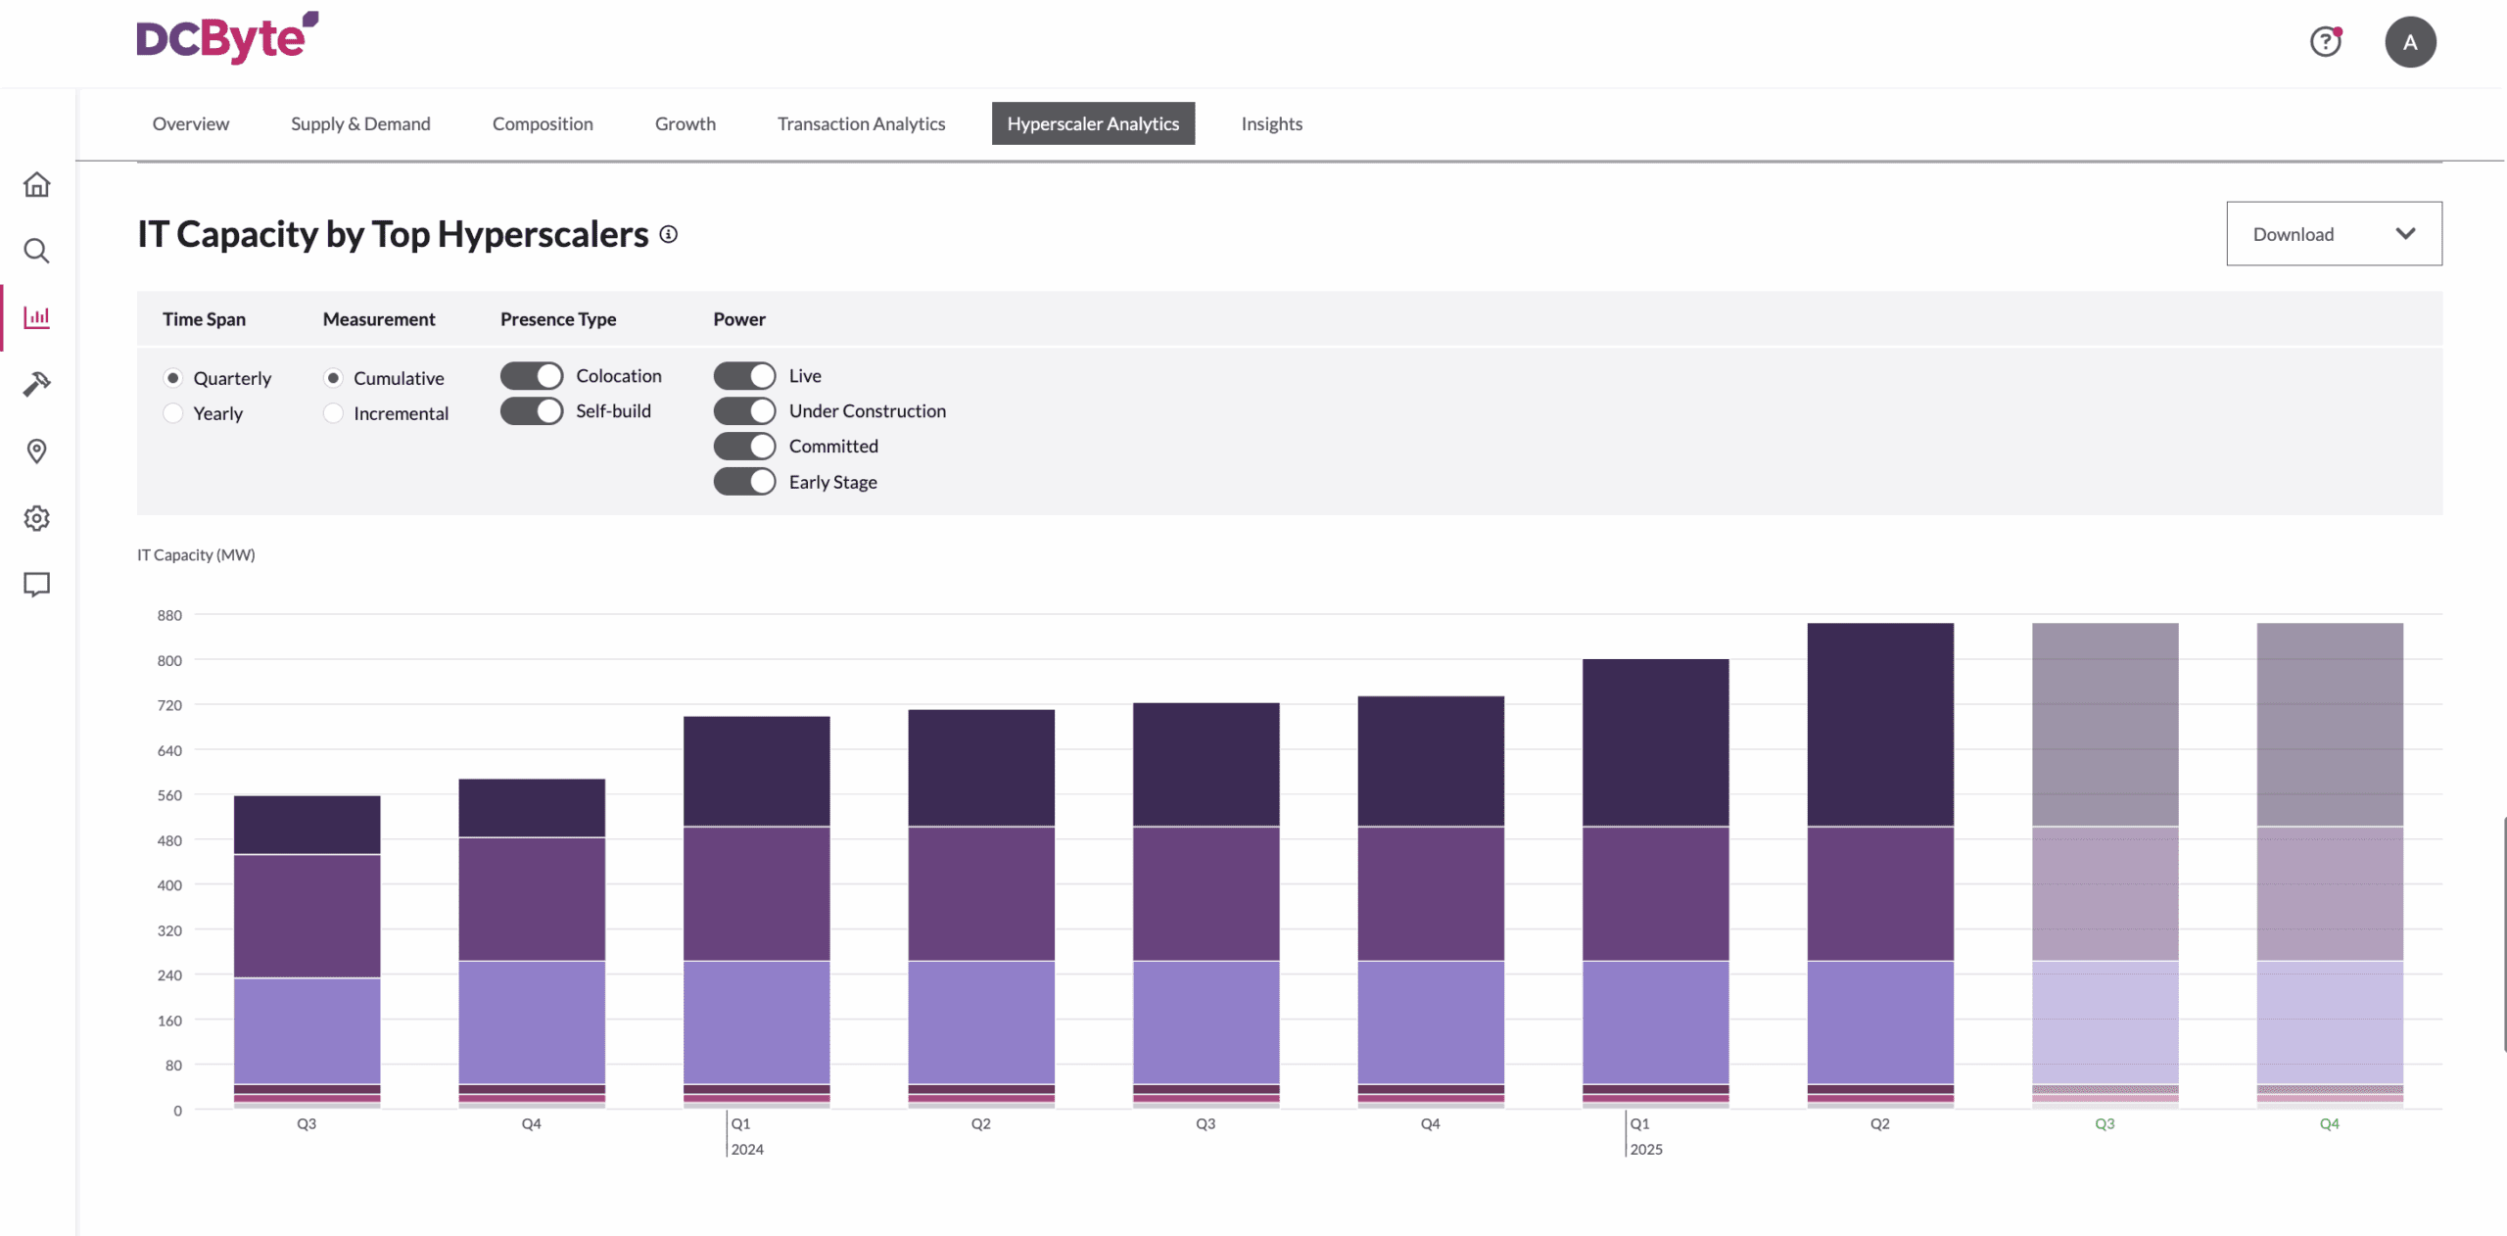Select the analytics bar chart sidebar icon
Viewport: 2507px width, 1236px height.
tap(36, 317)
